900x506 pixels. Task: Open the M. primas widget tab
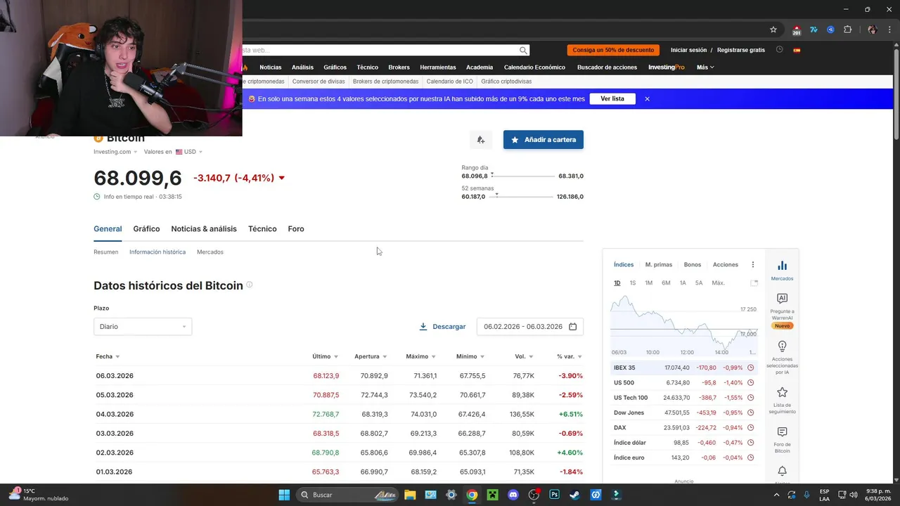coord(659,264)
